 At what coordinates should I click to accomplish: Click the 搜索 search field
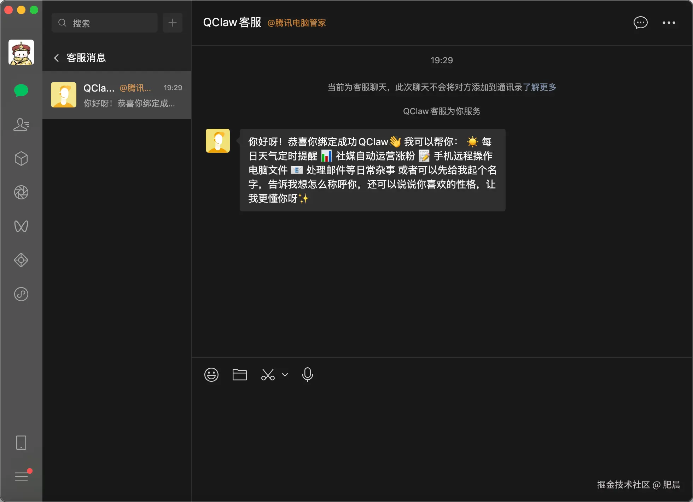coord(105,23)
